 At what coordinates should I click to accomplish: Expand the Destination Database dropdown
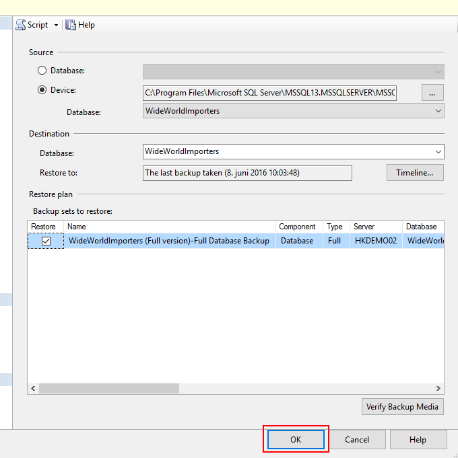[x=438, y=151]
